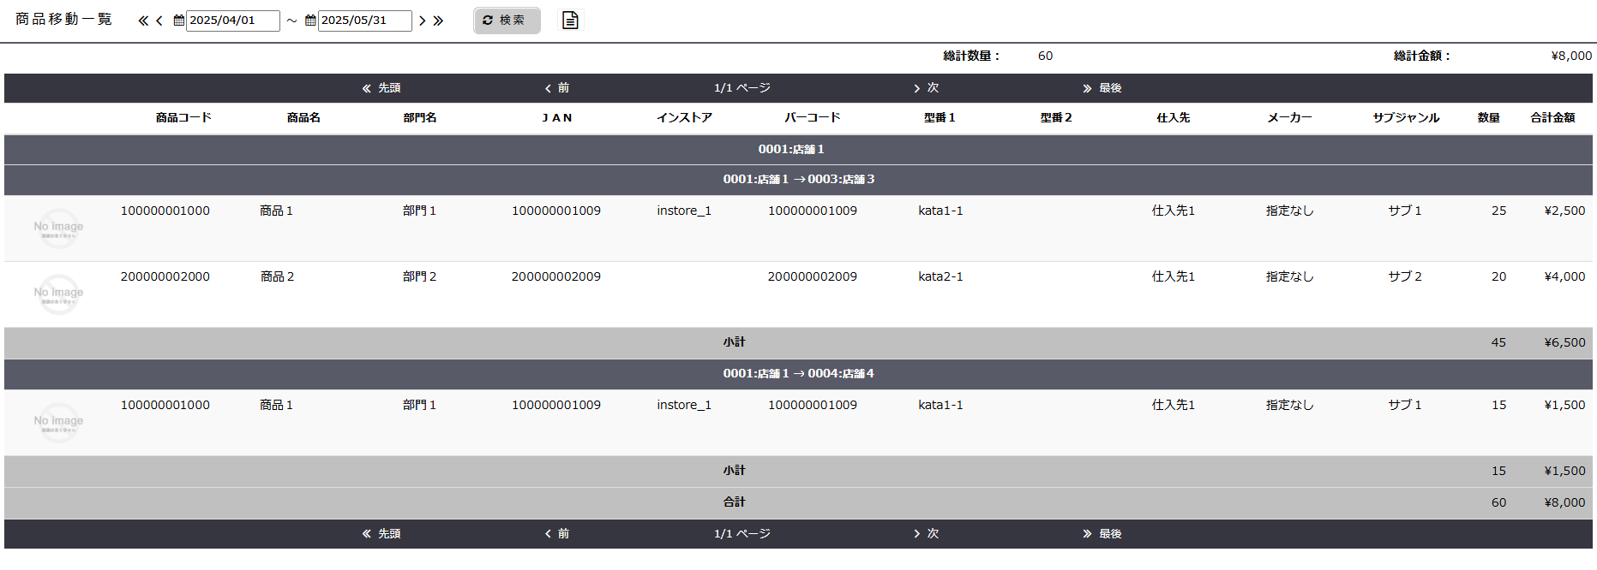Click the 合計 total row label
The height and width of the screenshot is (570, 1597).
pos(734,502)
